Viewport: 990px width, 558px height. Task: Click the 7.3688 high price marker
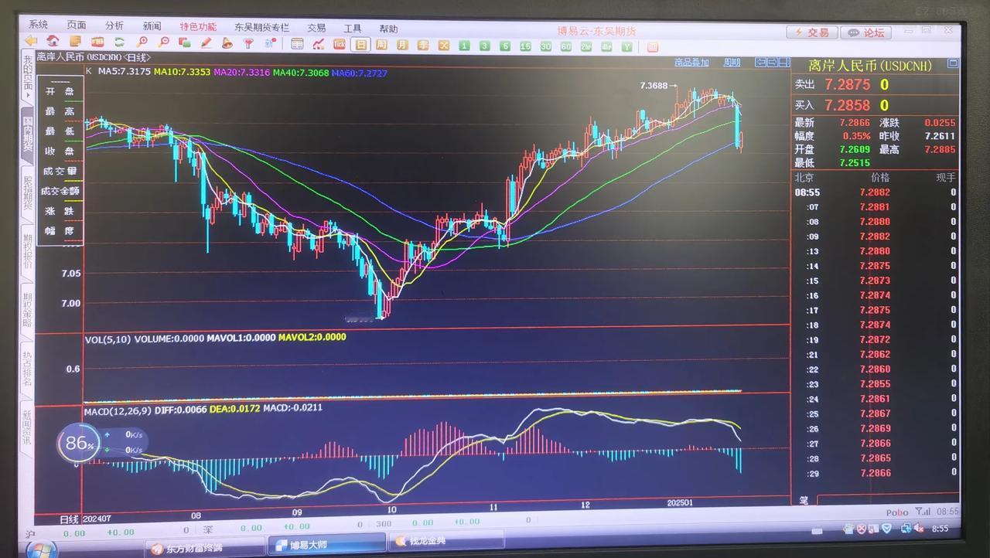click(x=657, y=86)
